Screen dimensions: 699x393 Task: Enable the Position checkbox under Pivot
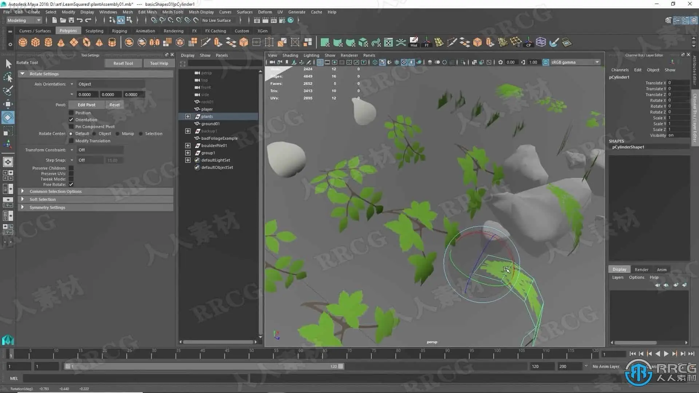pos(71,113)
